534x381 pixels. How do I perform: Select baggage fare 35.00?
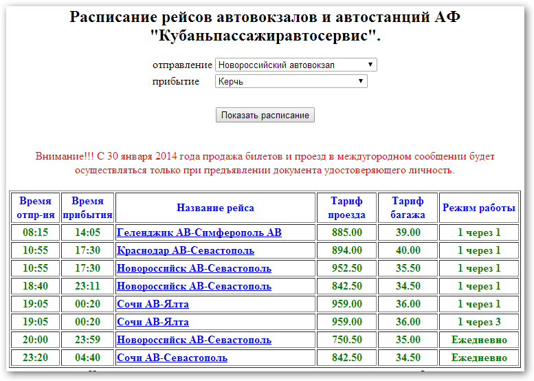(x=408, y=340)
